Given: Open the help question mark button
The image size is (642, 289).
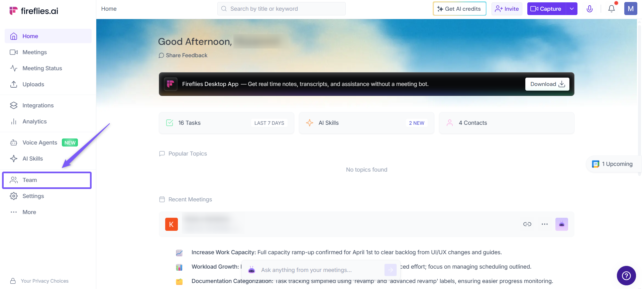Looking at the screenshot, I should point(626,276).
